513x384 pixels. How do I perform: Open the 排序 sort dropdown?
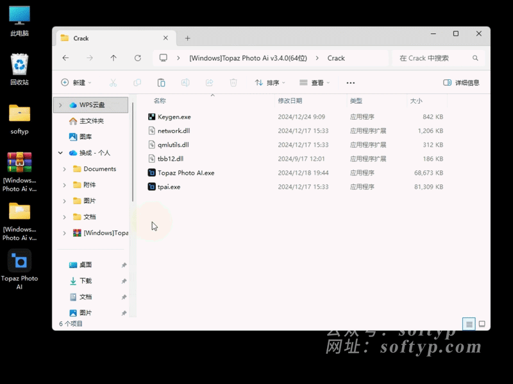click(x=270, y=83)
